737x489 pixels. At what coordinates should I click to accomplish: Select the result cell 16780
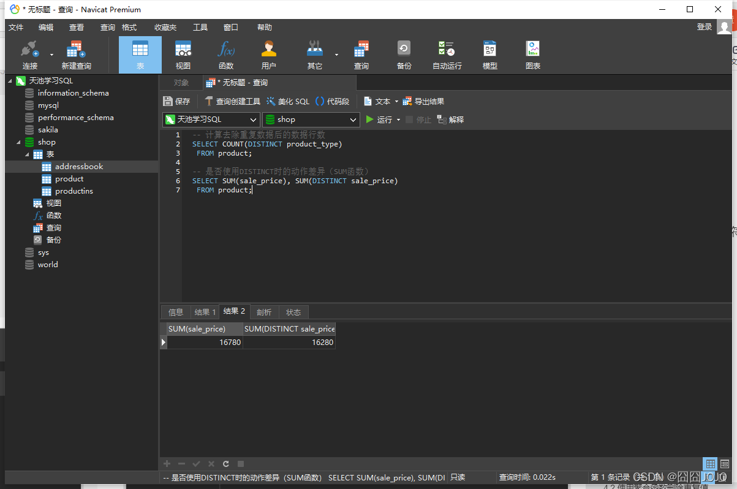205,343
